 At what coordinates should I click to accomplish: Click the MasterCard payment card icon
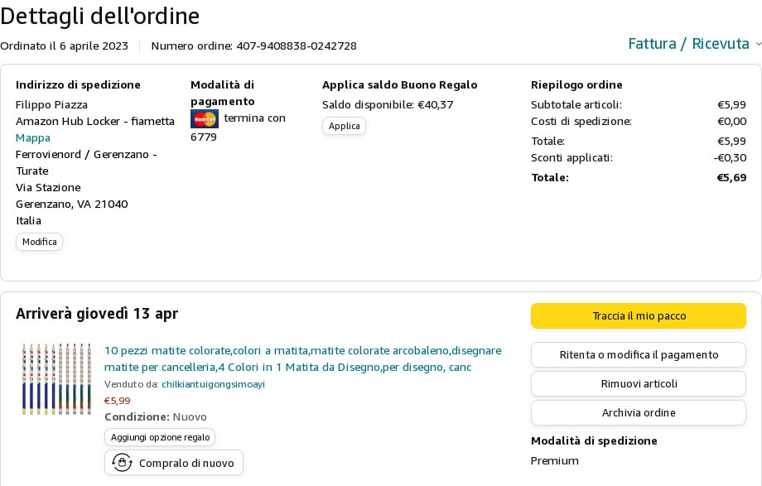(x=204, y=118)
